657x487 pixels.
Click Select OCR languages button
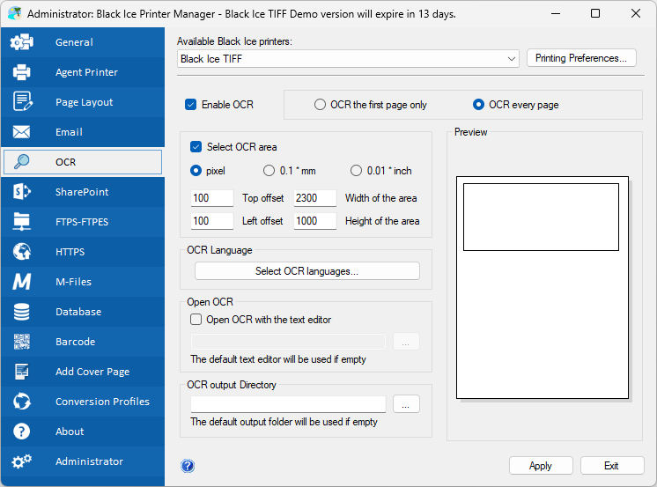coord(306,271)
